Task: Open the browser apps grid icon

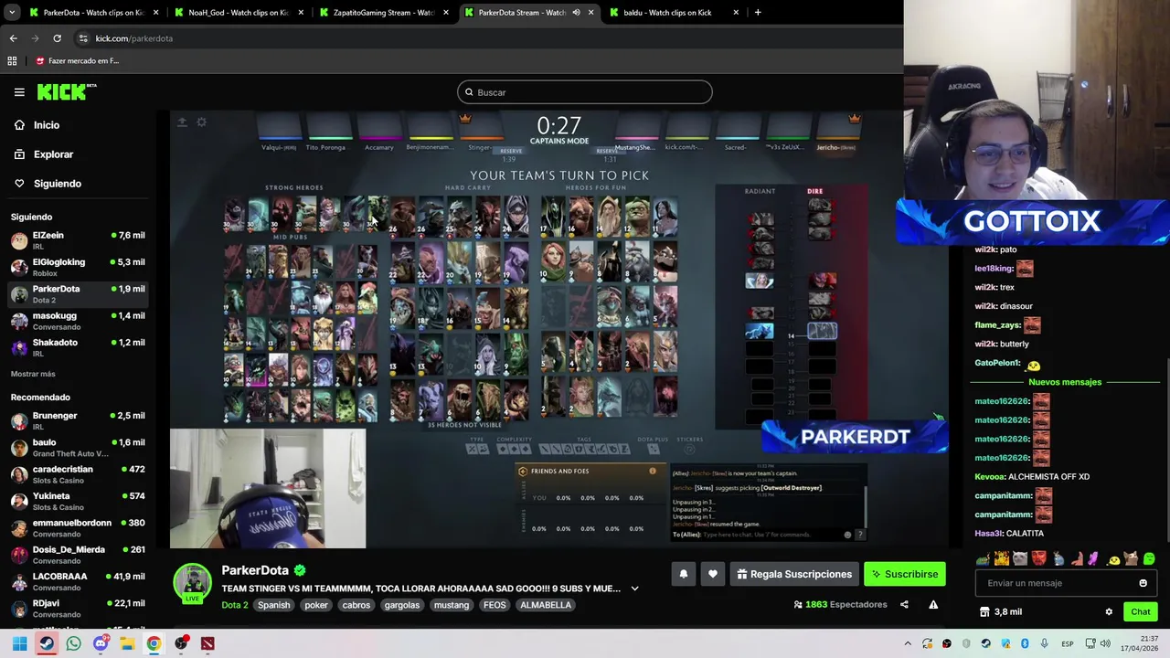Action: point(12,60)
